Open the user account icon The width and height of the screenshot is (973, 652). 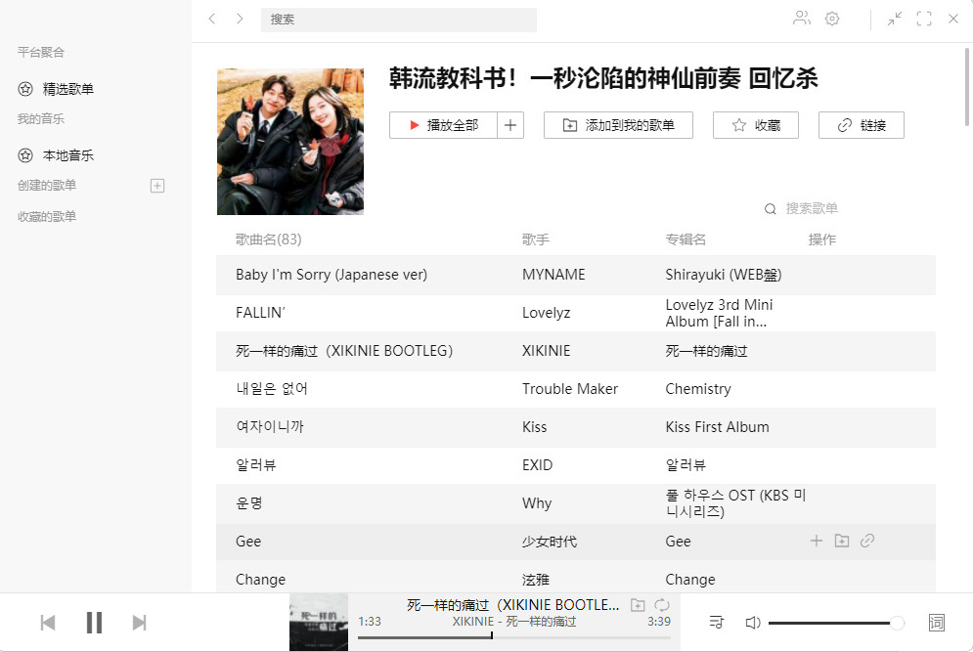[802, 19]
